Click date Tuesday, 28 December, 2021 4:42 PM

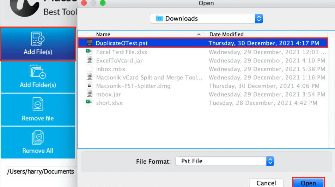263,103
